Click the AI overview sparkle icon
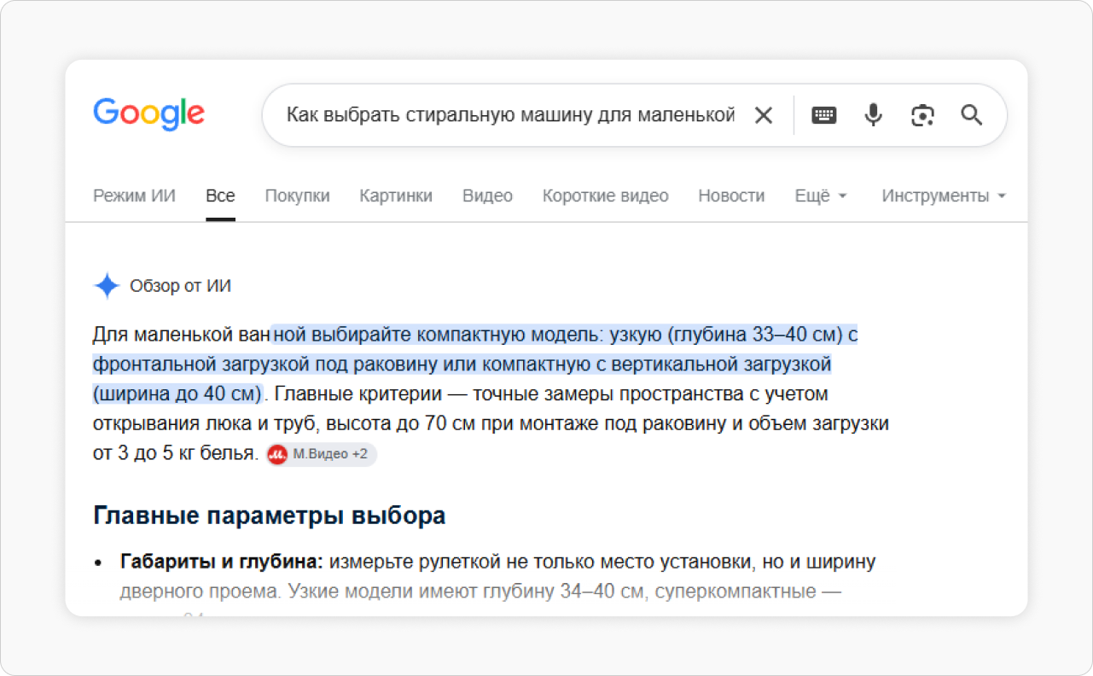1093x676 pixels. pyautogui.click(x=107, y=286)
